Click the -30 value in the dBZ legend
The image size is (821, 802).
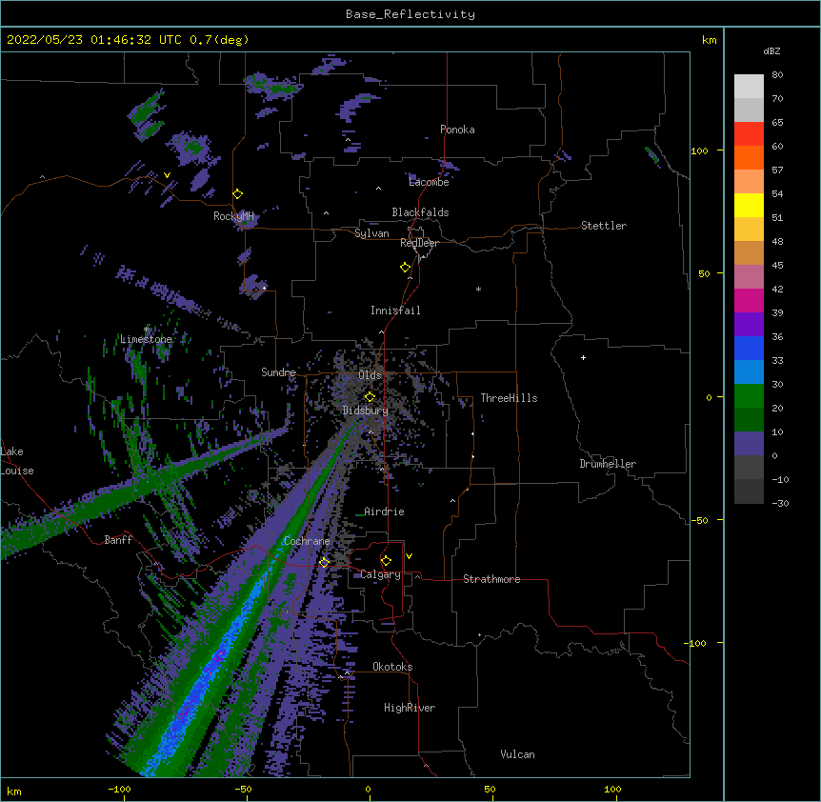[x=780, y=503]
